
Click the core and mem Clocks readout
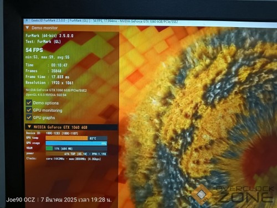click(x=73, y=159)
